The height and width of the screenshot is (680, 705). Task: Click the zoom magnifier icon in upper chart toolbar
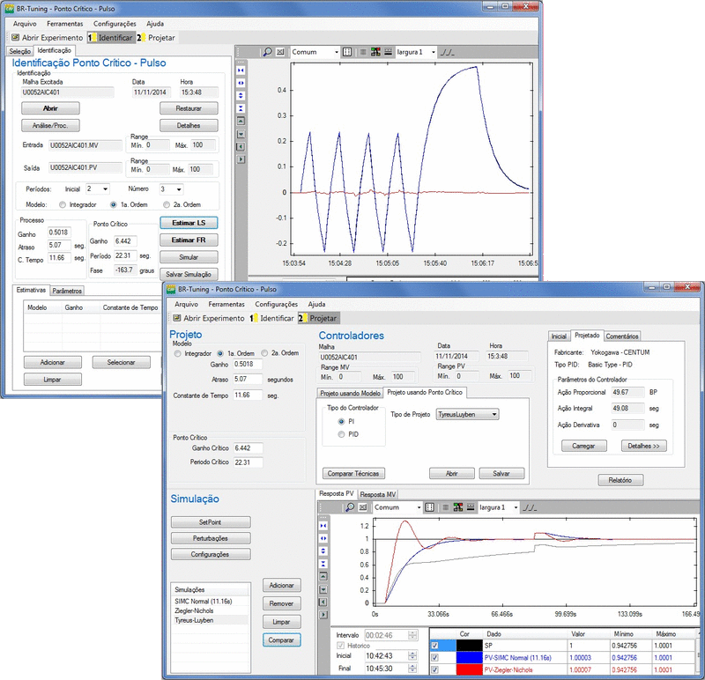(267, 52)
